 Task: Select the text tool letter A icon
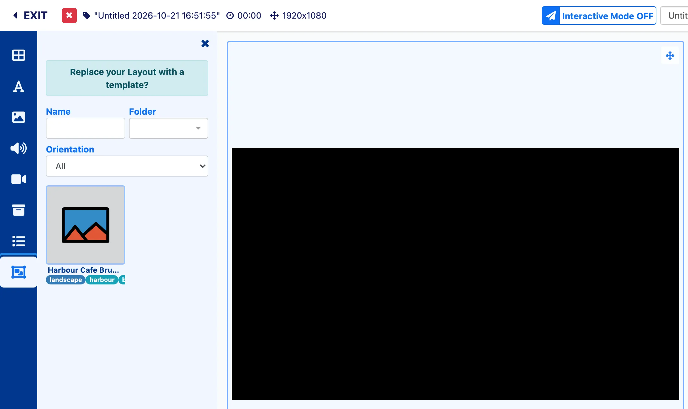(19, 86)
